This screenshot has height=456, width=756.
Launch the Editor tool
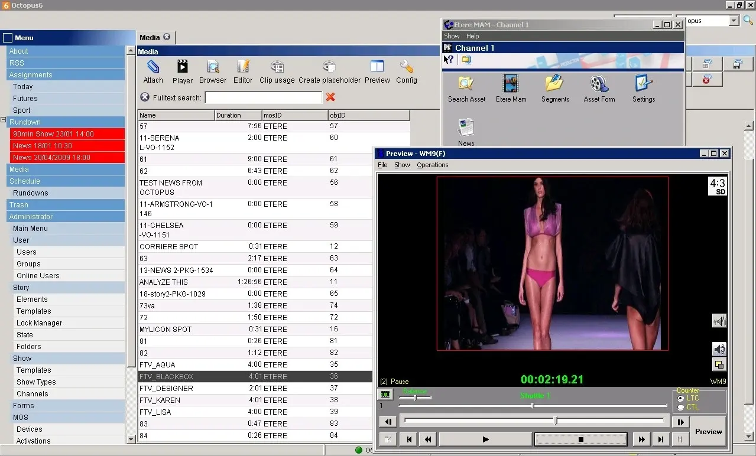coord(243,67)
